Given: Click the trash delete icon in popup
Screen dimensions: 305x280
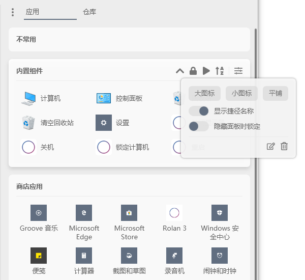Looking at the screenshot, I should pos(284,146).
